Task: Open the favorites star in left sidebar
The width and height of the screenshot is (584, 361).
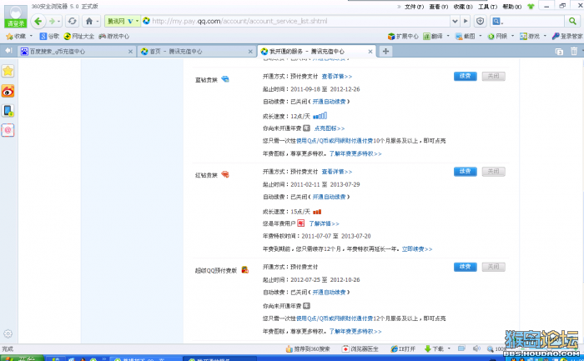Action: click(8, 71)
